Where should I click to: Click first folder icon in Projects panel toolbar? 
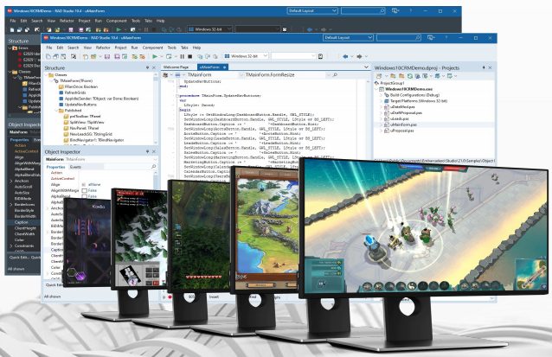[x=393, y=76]
